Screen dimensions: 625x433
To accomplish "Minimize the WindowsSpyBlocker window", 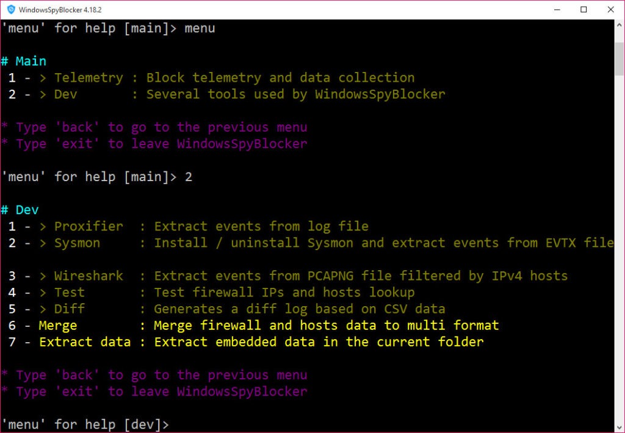I will tap(557, 10).
